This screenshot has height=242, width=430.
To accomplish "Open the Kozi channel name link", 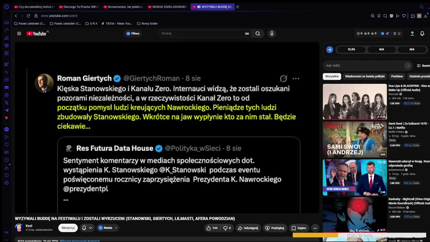I will (29, 226).
